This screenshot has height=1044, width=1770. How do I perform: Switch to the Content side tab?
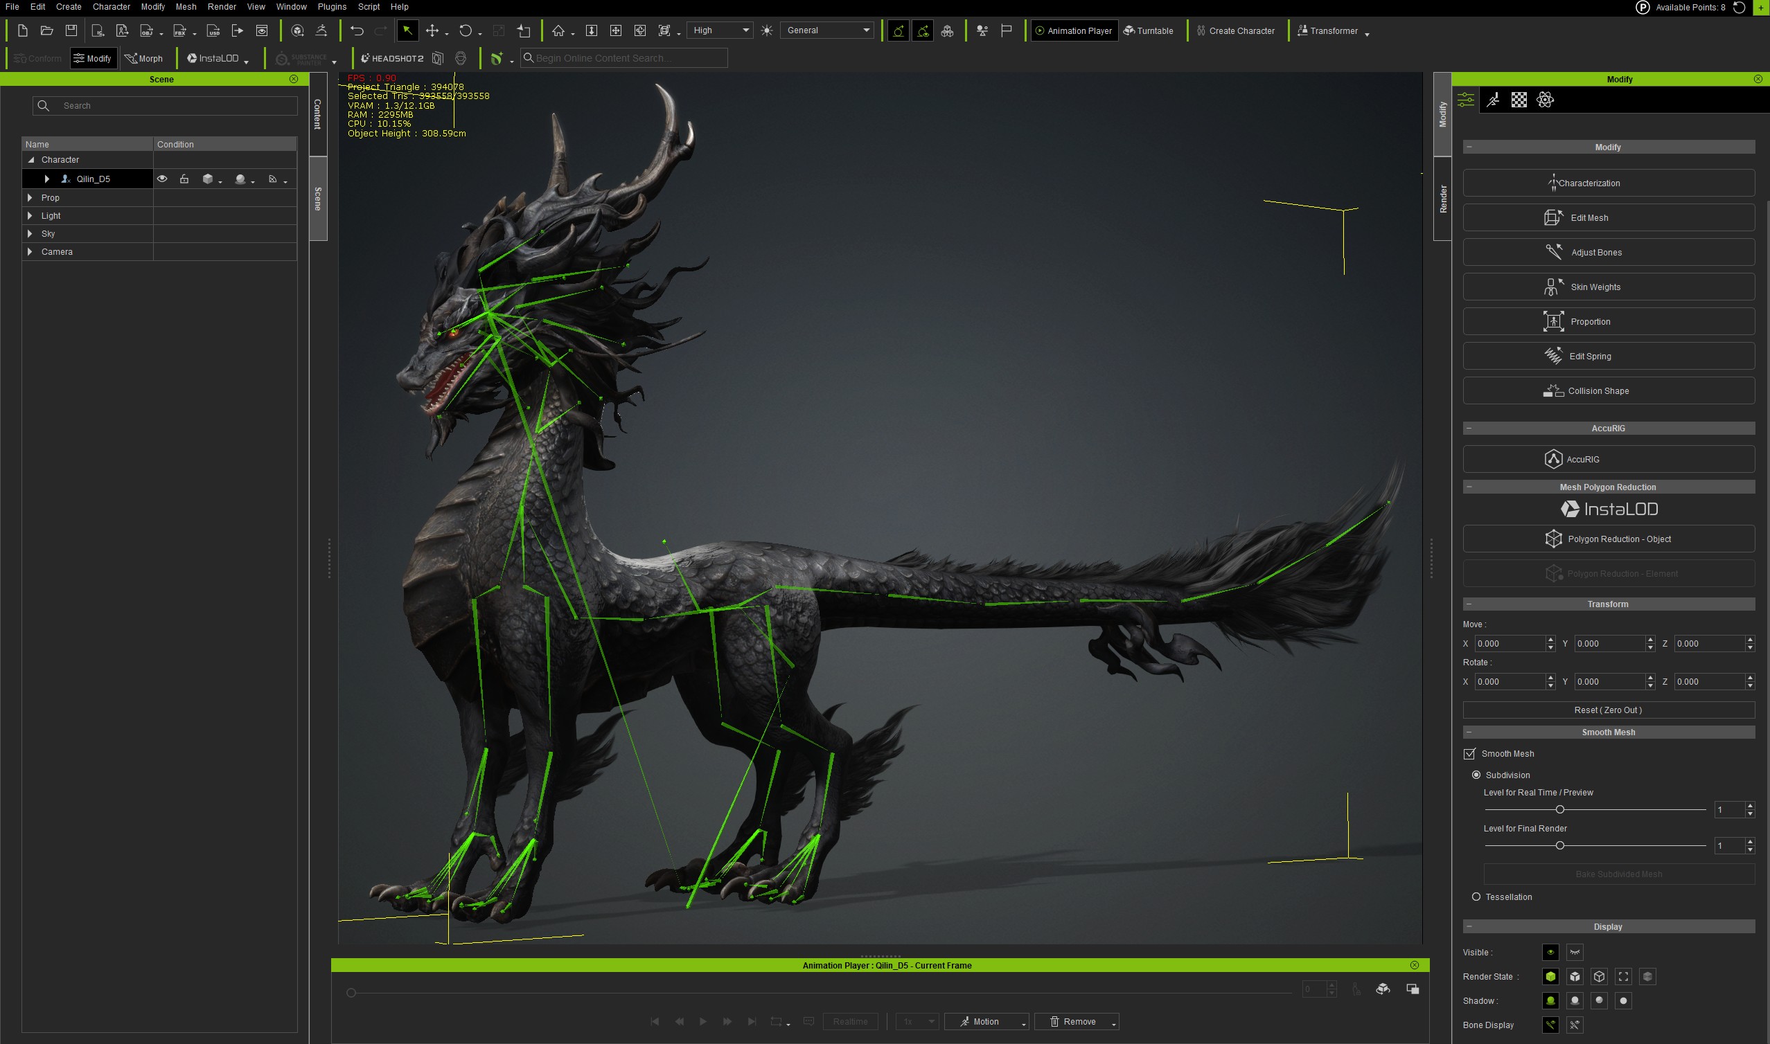tap(317, 114)
